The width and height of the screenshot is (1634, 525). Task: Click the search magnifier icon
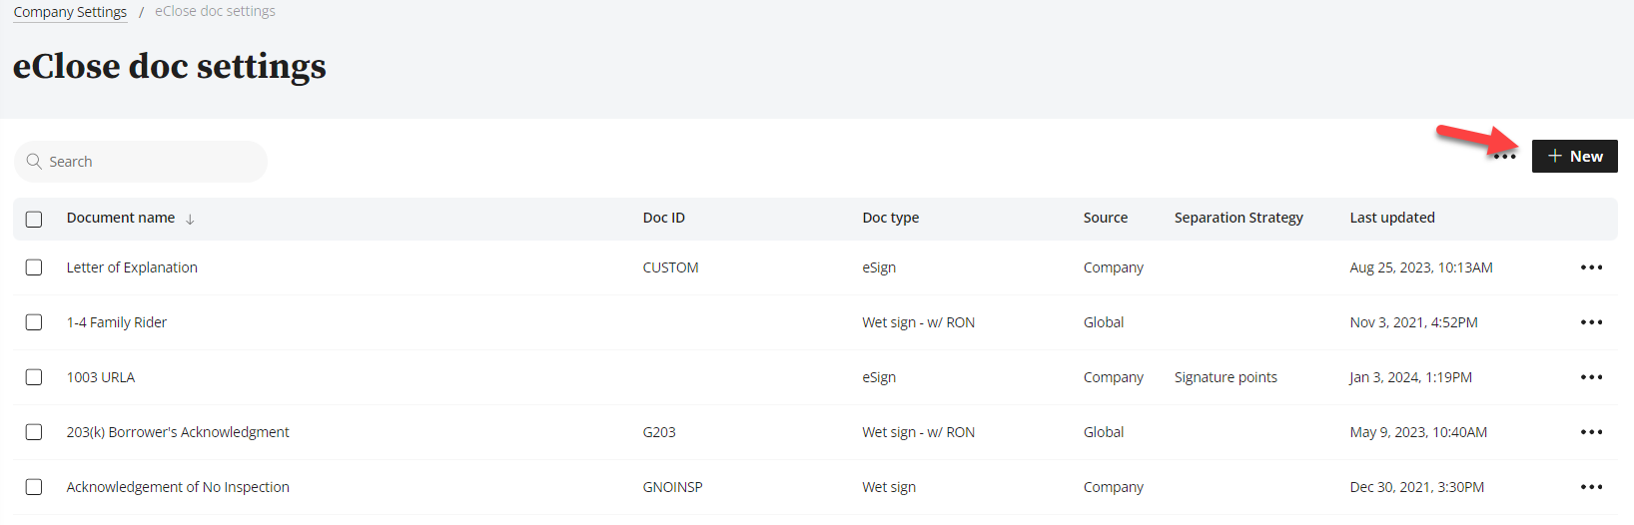34,162
